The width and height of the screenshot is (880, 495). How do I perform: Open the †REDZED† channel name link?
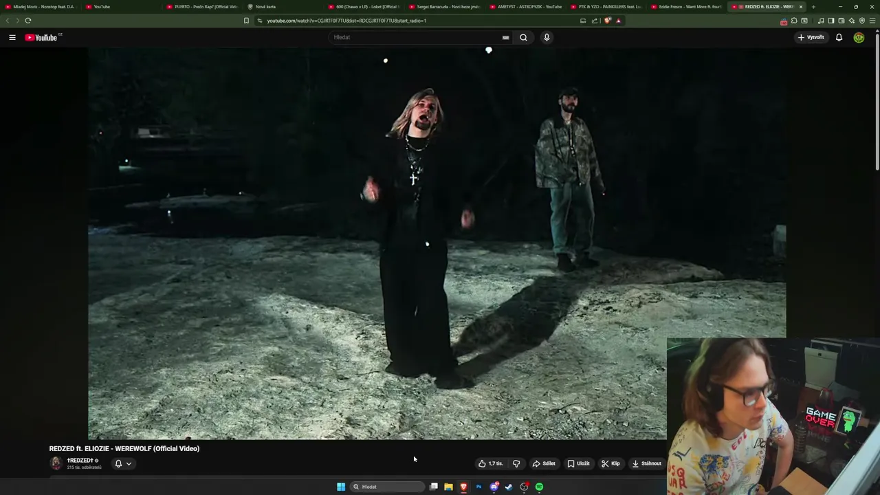[x=80, y=460]
